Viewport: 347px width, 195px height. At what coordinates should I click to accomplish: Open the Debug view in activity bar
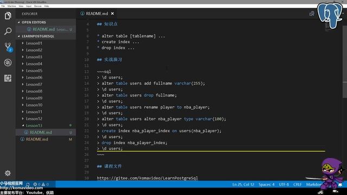8,63
